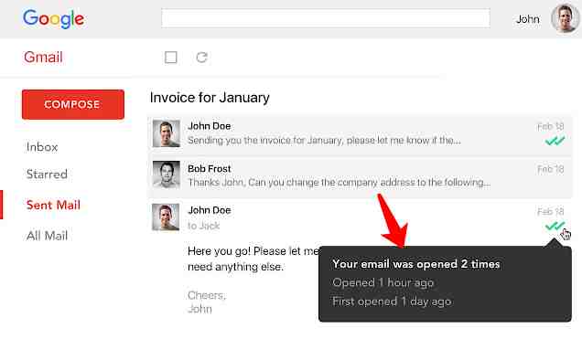Click John Doe avatar in third message
Viewport: 582px width, 339px height.
click(x=166, y=217)
